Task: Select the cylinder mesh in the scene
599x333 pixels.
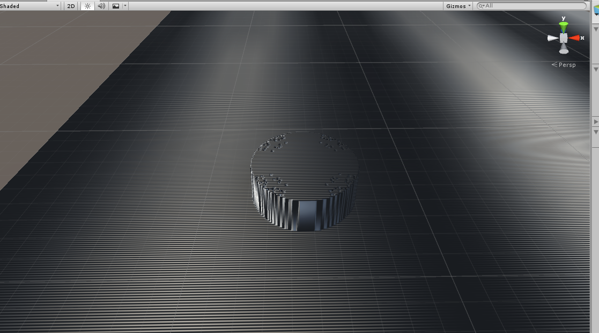Action: click(305, 181)
